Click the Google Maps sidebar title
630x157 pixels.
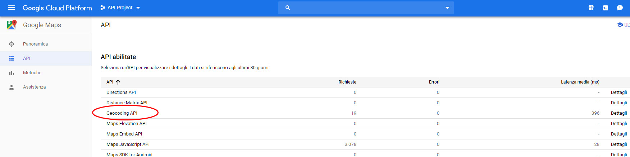[x=42, y=25]
